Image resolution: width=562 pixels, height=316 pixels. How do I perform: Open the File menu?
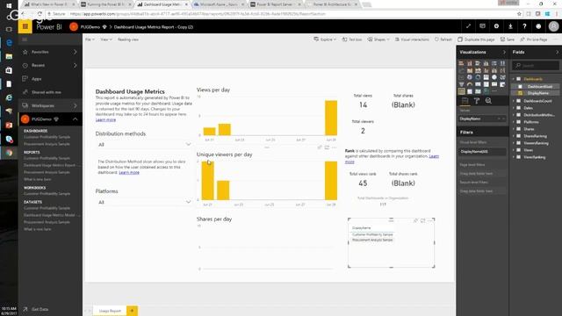pos(90,39)
